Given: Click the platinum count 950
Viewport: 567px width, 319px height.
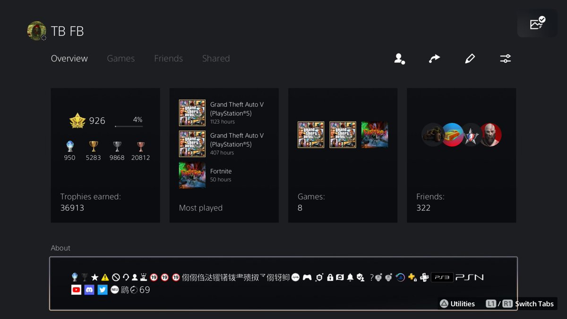Looking at the screenshot, I should point(69,158).
